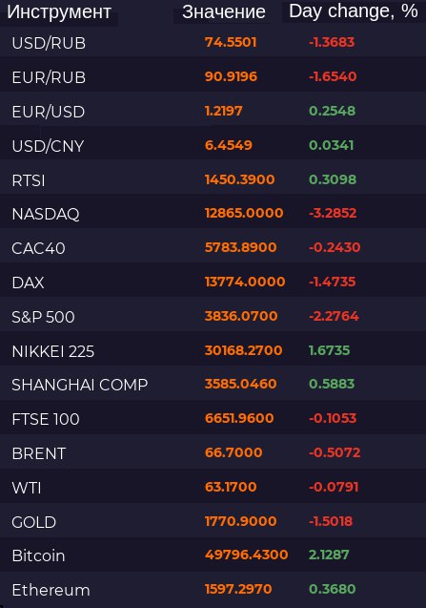Open the DAX index entry
This screenshot has height=608, width=426.
(28, 283)
